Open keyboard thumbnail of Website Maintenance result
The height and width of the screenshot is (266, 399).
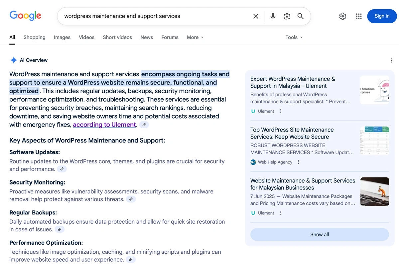pyautogui.click(x=375, y=192)
